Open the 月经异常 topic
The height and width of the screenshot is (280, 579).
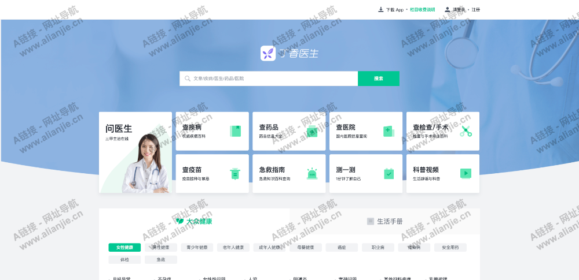122,278
